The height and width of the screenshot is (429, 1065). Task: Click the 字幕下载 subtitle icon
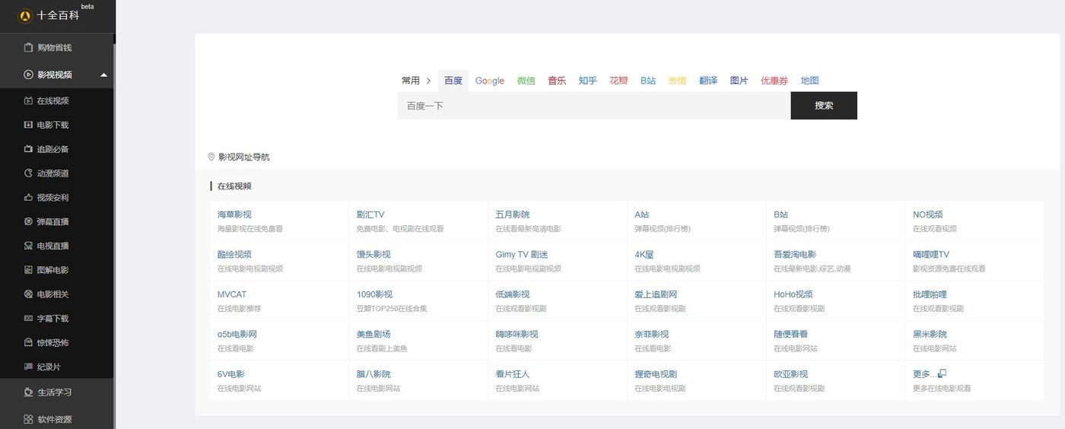[28, 319]
